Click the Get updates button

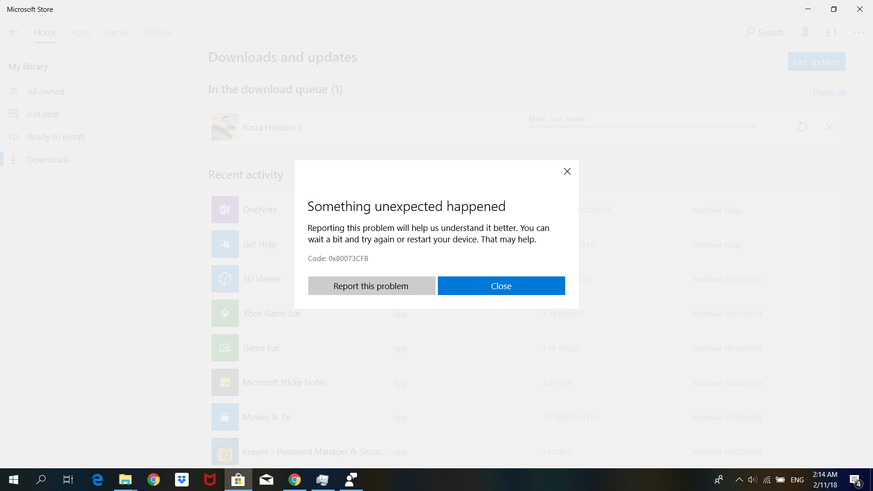coord(816,62)
